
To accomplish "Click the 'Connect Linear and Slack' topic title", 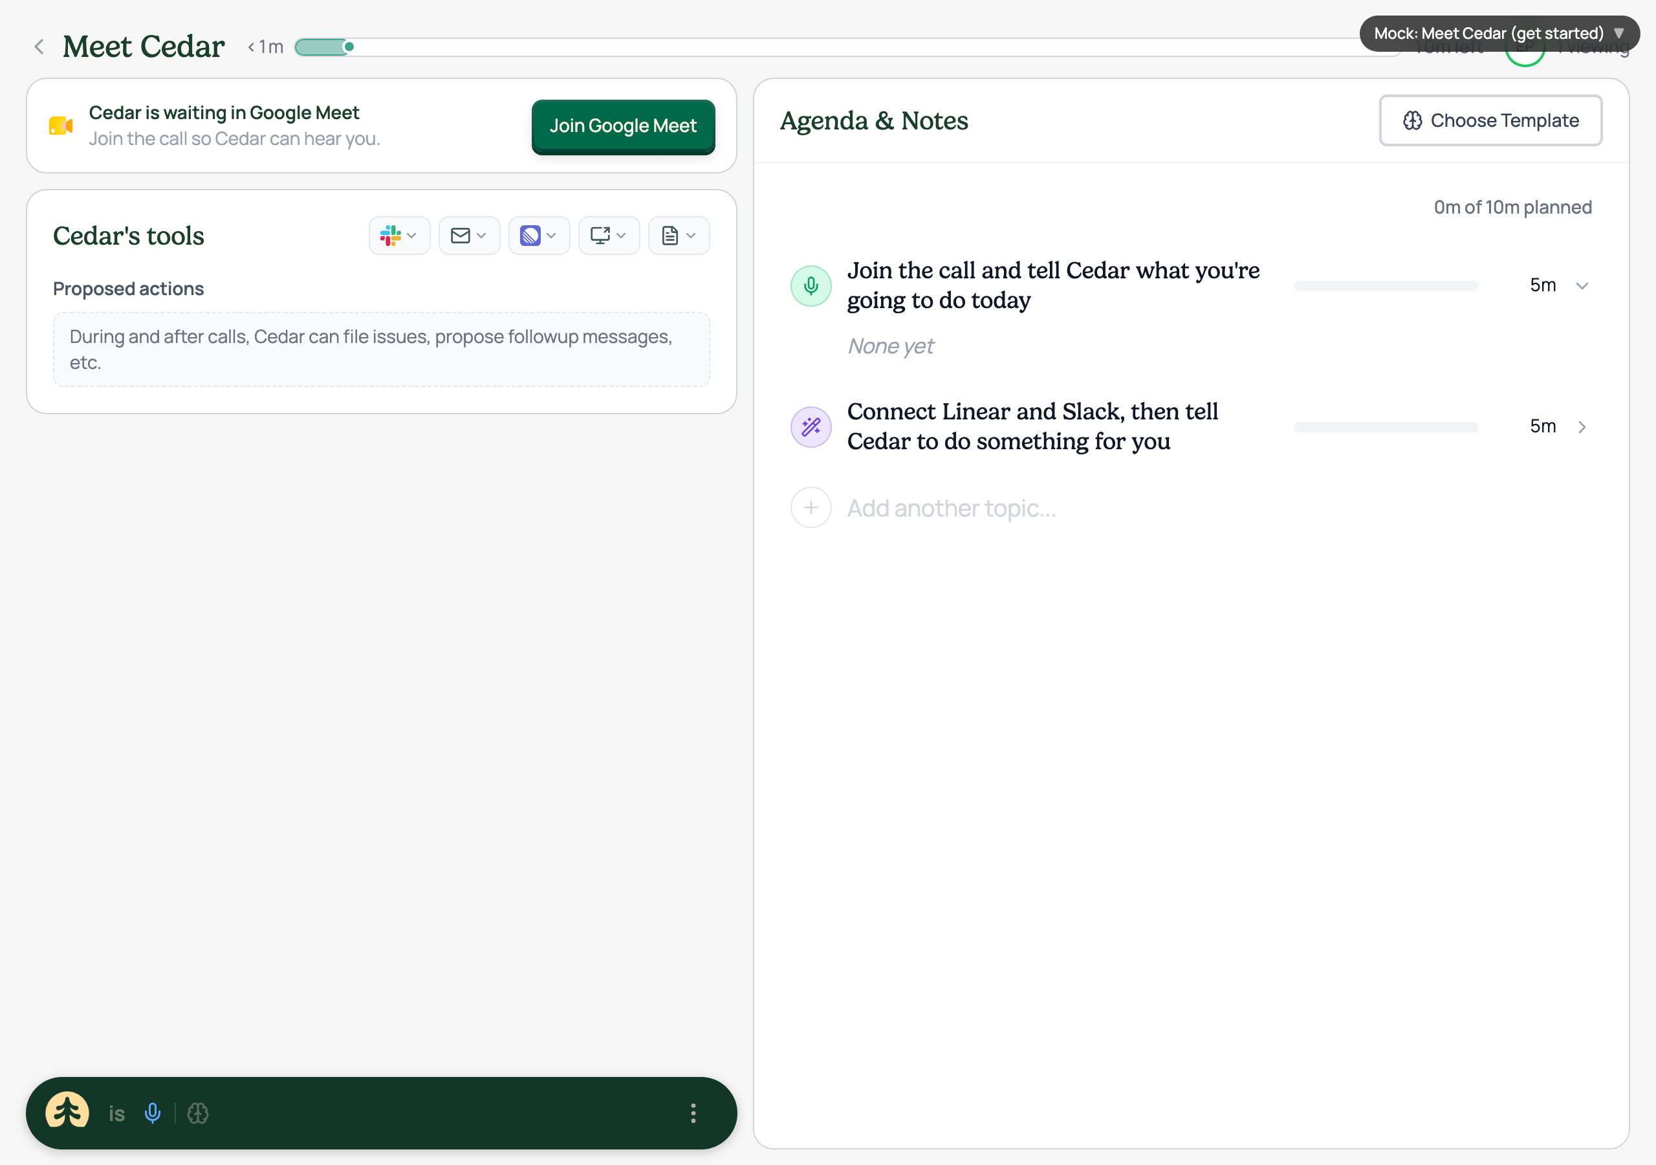I will (x=1032, y=426).
